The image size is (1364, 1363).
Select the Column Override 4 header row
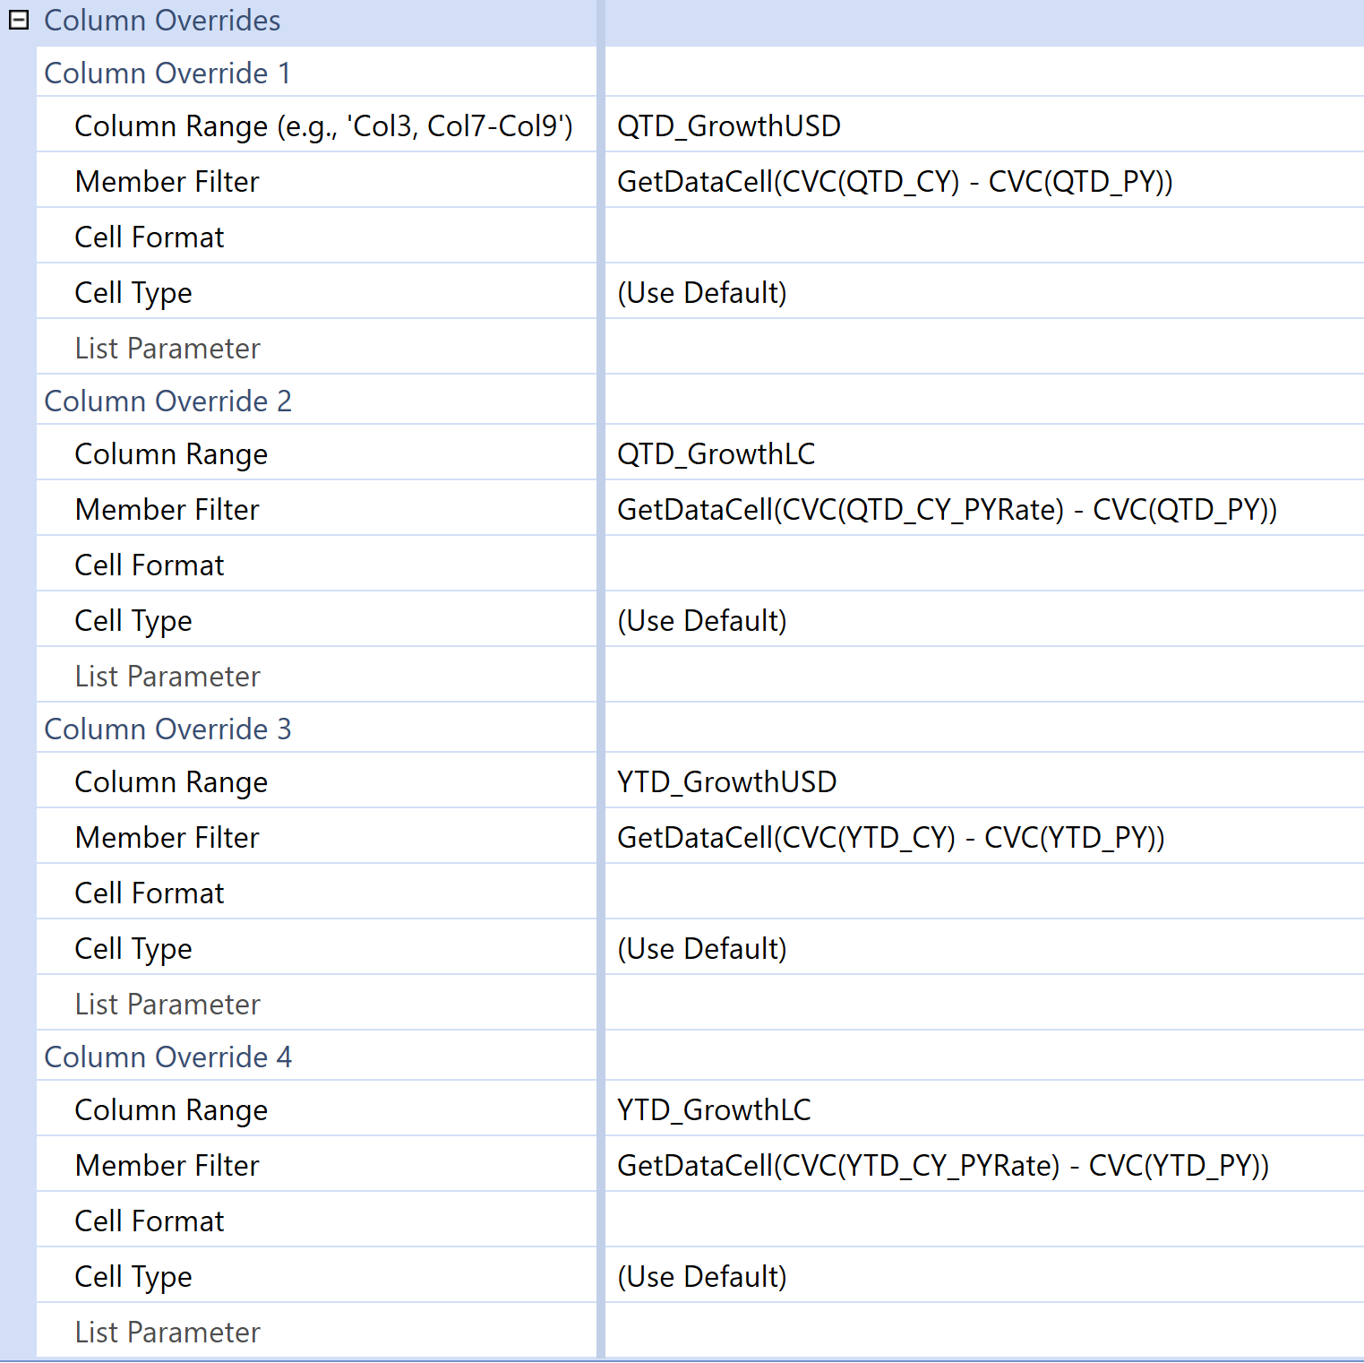[x=167, y=1057]
